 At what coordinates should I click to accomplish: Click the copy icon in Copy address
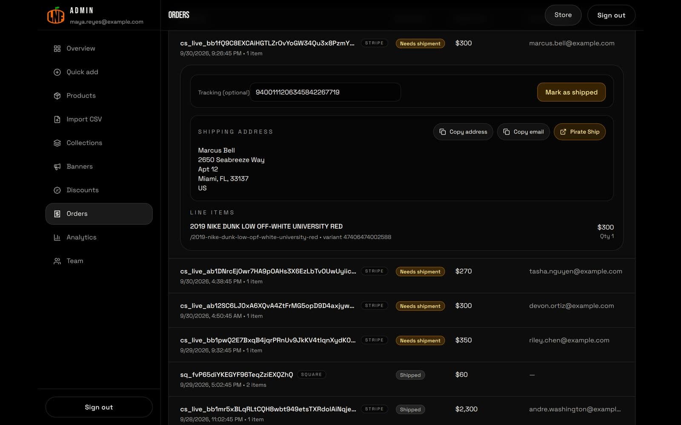443,132
